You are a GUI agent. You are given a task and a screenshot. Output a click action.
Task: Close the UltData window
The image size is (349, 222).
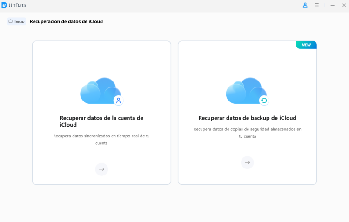click(x=344, y=5)
